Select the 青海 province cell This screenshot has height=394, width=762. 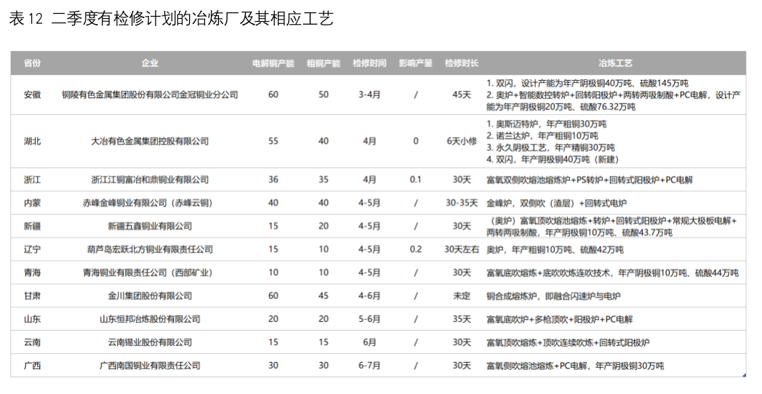tap(32, 273)
